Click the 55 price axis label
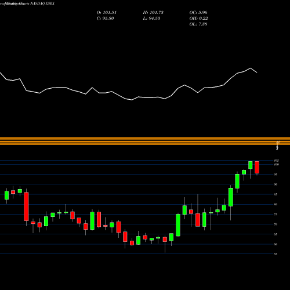 point(275,254)
